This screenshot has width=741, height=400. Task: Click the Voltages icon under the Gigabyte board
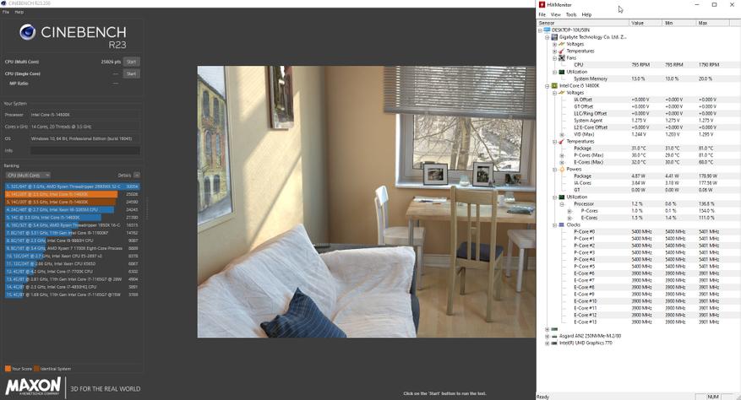[561, 44]
